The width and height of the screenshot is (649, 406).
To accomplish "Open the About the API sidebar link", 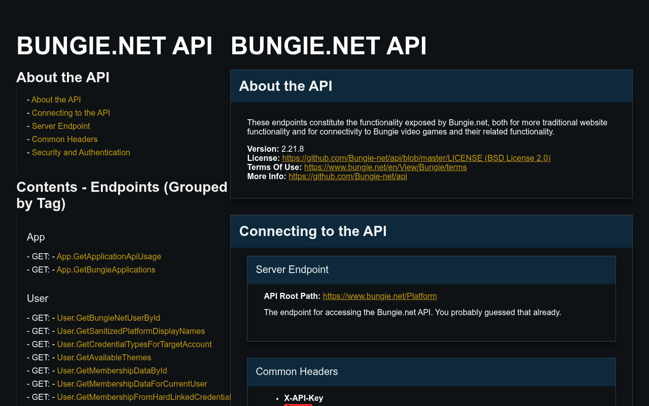I will [x=56, y=99].
